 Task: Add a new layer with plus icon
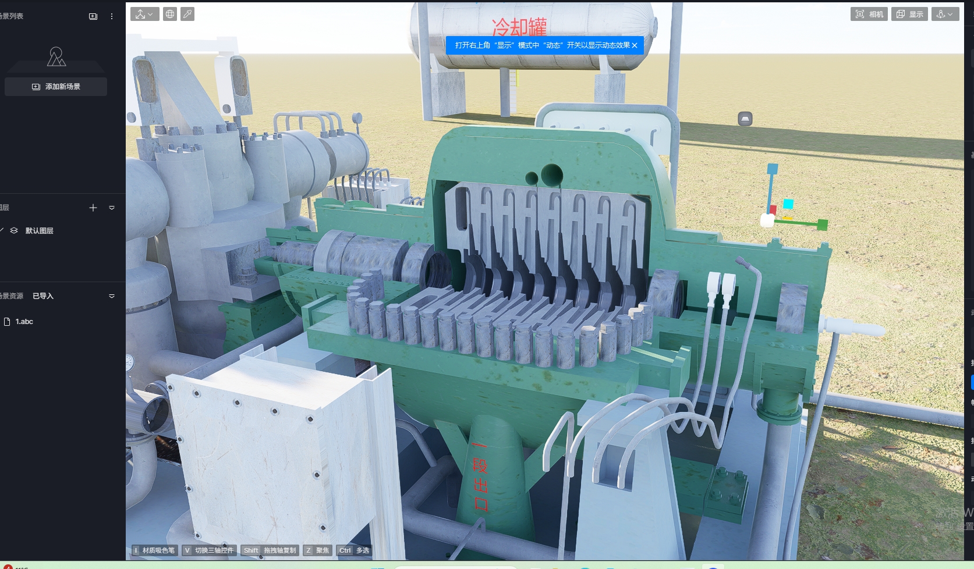click(x=93, y=208)
